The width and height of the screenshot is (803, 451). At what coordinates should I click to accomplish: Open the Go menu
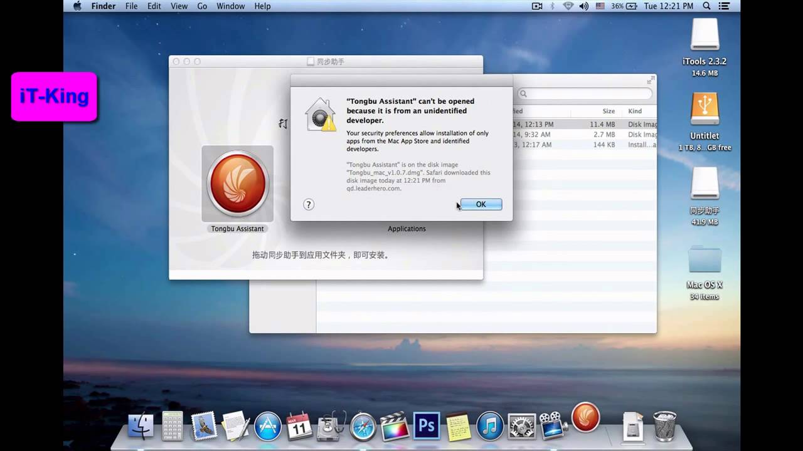click(x=202, y=6)
